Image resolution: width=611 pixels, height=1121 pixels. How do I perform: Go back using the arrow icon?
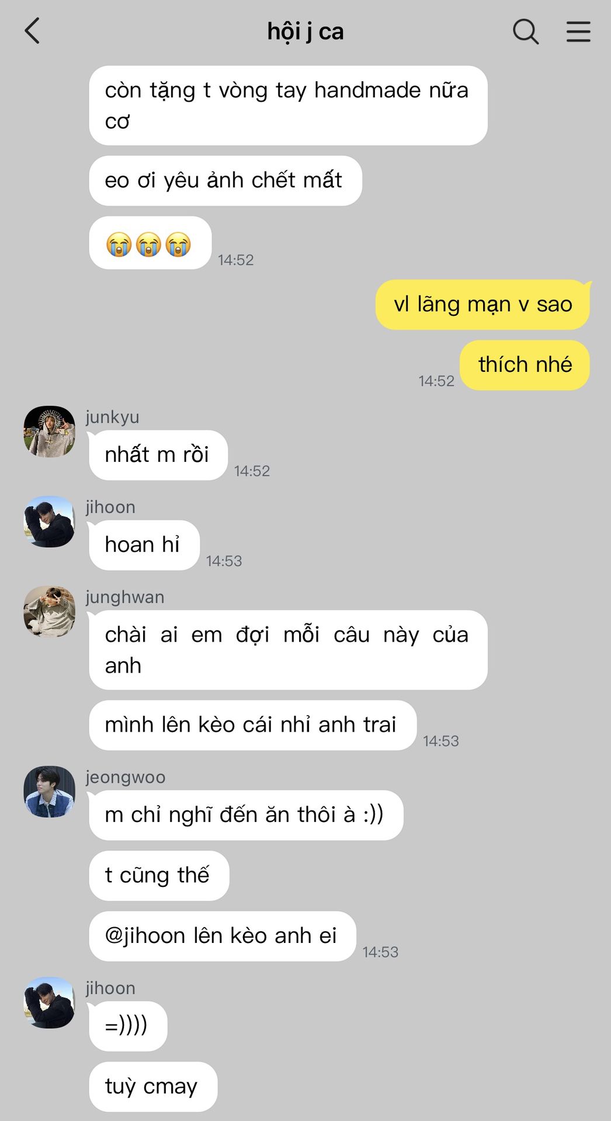click(32, 31)
